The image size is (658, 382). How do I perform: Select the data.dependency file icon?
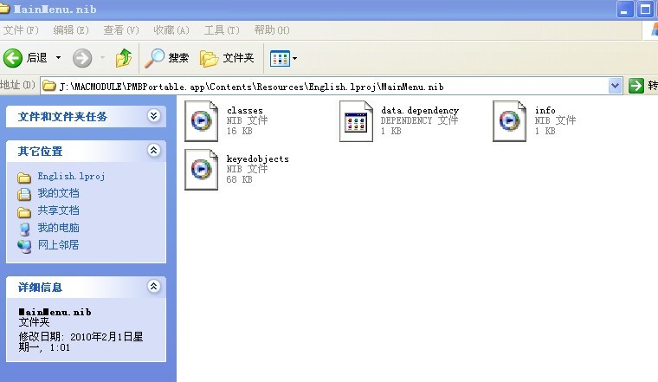click(x=356, y=121)
